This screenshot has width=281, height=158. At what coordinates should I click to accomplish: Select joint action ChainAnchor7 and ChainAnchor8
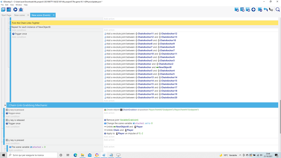coord(139,47)
